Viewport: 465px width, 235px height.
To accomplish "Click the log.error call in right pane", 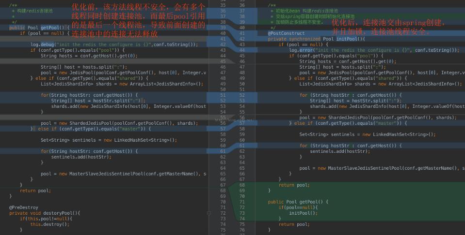I will tap(300, 50).
